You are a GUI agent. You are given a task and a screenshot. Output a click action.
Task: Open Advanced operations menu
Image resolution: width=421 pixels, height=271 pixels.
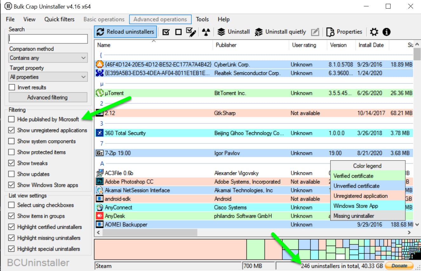(160, 19)
